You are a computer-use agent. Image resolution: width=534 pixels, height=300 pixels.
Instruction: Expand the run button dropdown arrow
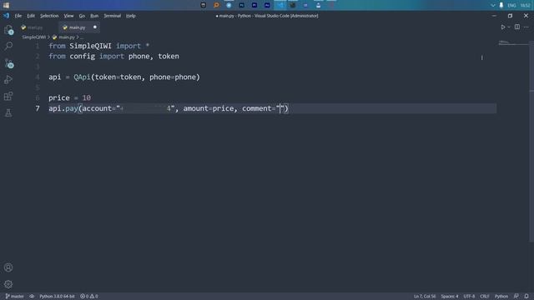(x=509, y=27)
